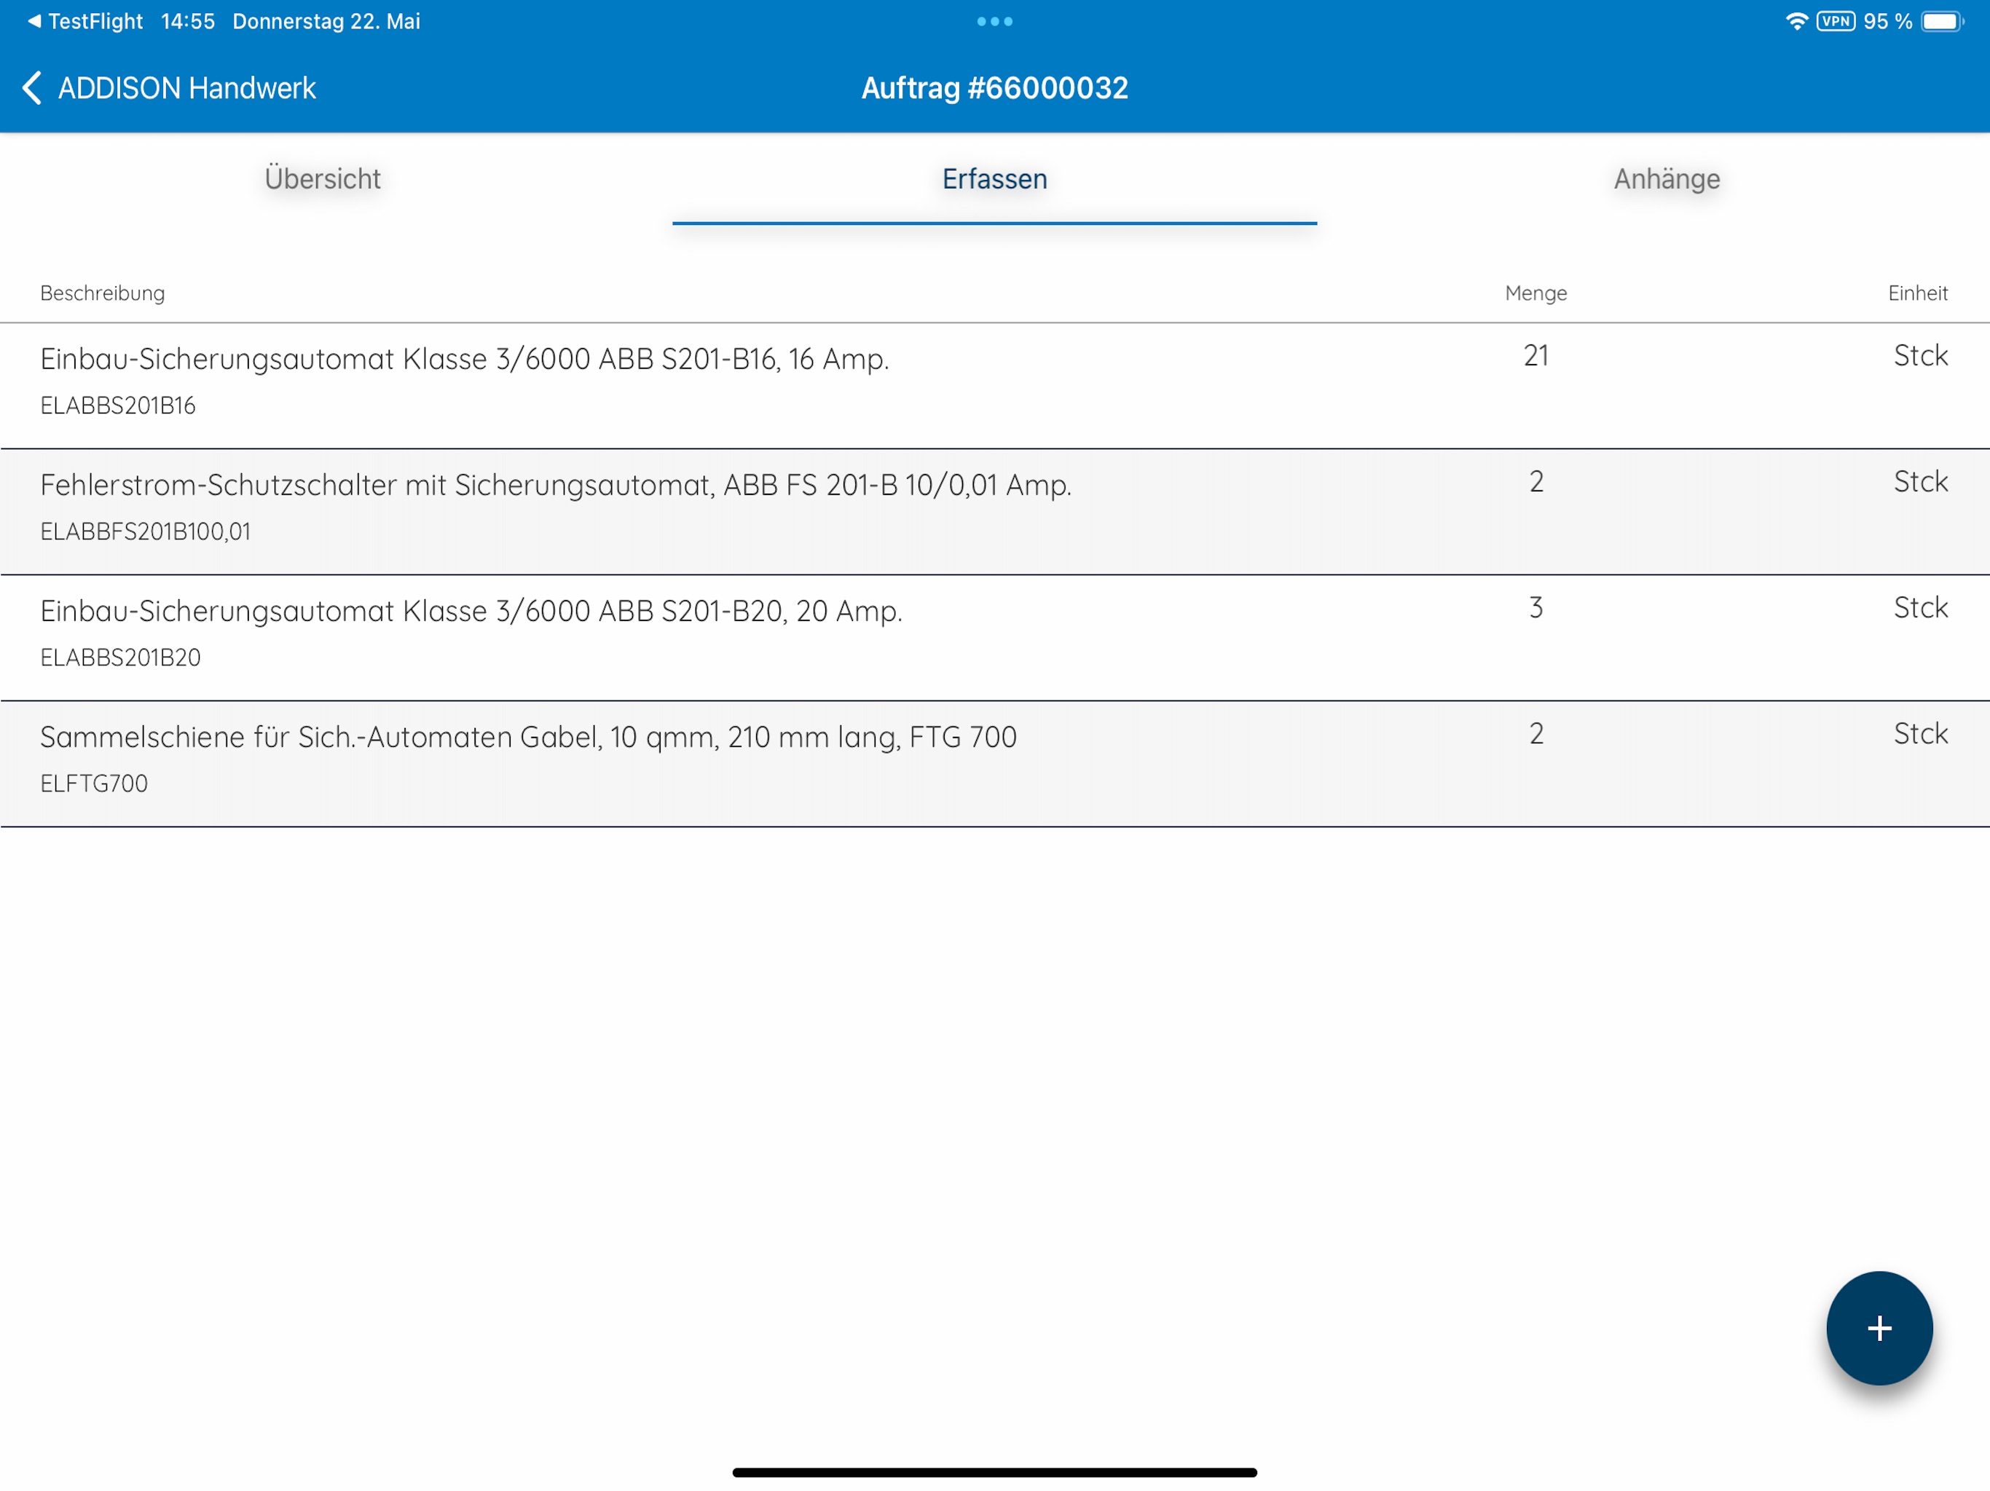Tap Stck unit in Sammelschiene row

point(1921,733)
